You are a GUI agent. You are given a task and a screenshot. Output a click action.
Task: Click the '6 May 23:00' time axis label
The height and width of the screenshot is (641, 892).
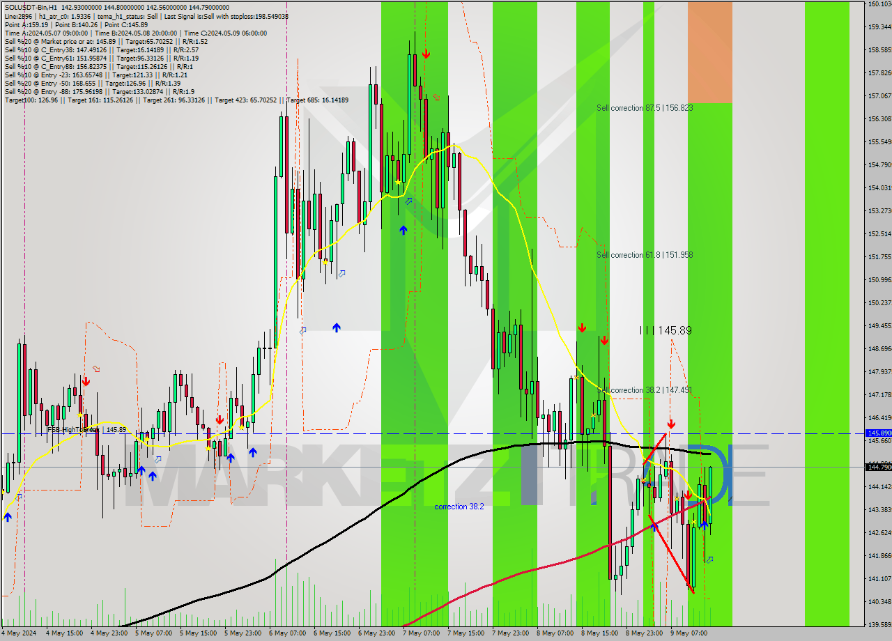click(376, 633)
